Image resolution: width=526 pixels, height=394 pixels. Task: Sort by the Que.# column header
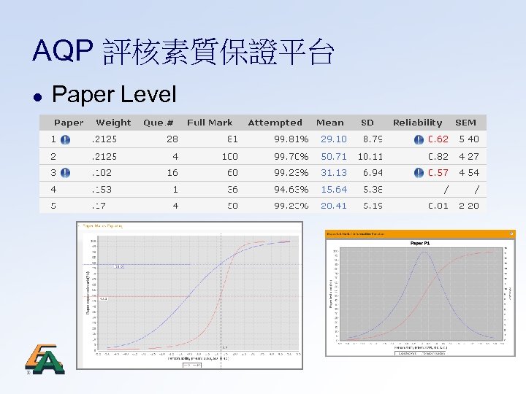click(159, 123)
